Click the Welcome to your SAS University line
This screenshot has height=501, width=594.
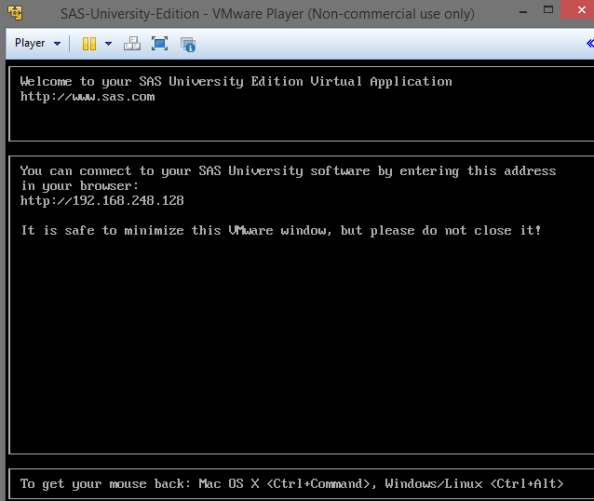tap(236, 81)
